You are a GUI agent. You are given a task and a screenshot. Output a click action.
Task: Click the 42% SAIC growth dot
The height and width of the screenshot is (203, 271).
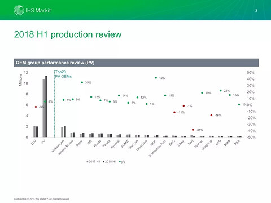[x=156, y=78]
